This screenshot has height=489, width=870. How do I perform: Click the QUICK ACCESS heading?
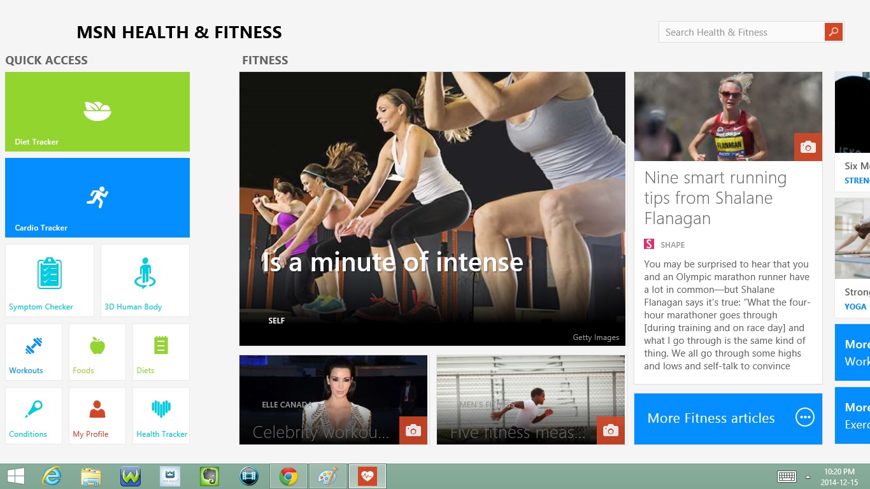click(46, 60)
